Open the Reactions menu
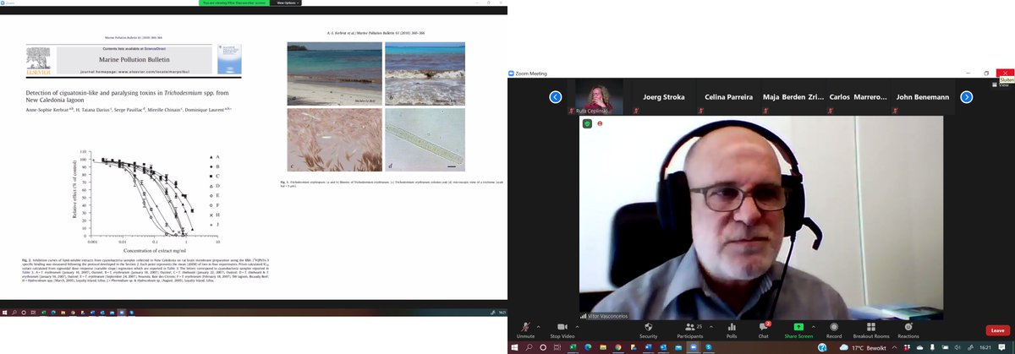This screenshot has width=1015, height=354. (x=908, y=329)
